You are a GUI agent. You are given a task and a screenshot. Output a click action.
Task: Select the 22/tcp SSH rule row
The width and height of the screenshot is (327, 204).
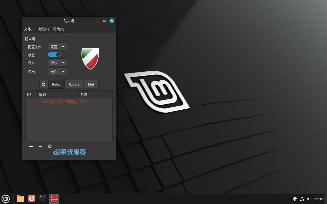(x=69, y=102)
